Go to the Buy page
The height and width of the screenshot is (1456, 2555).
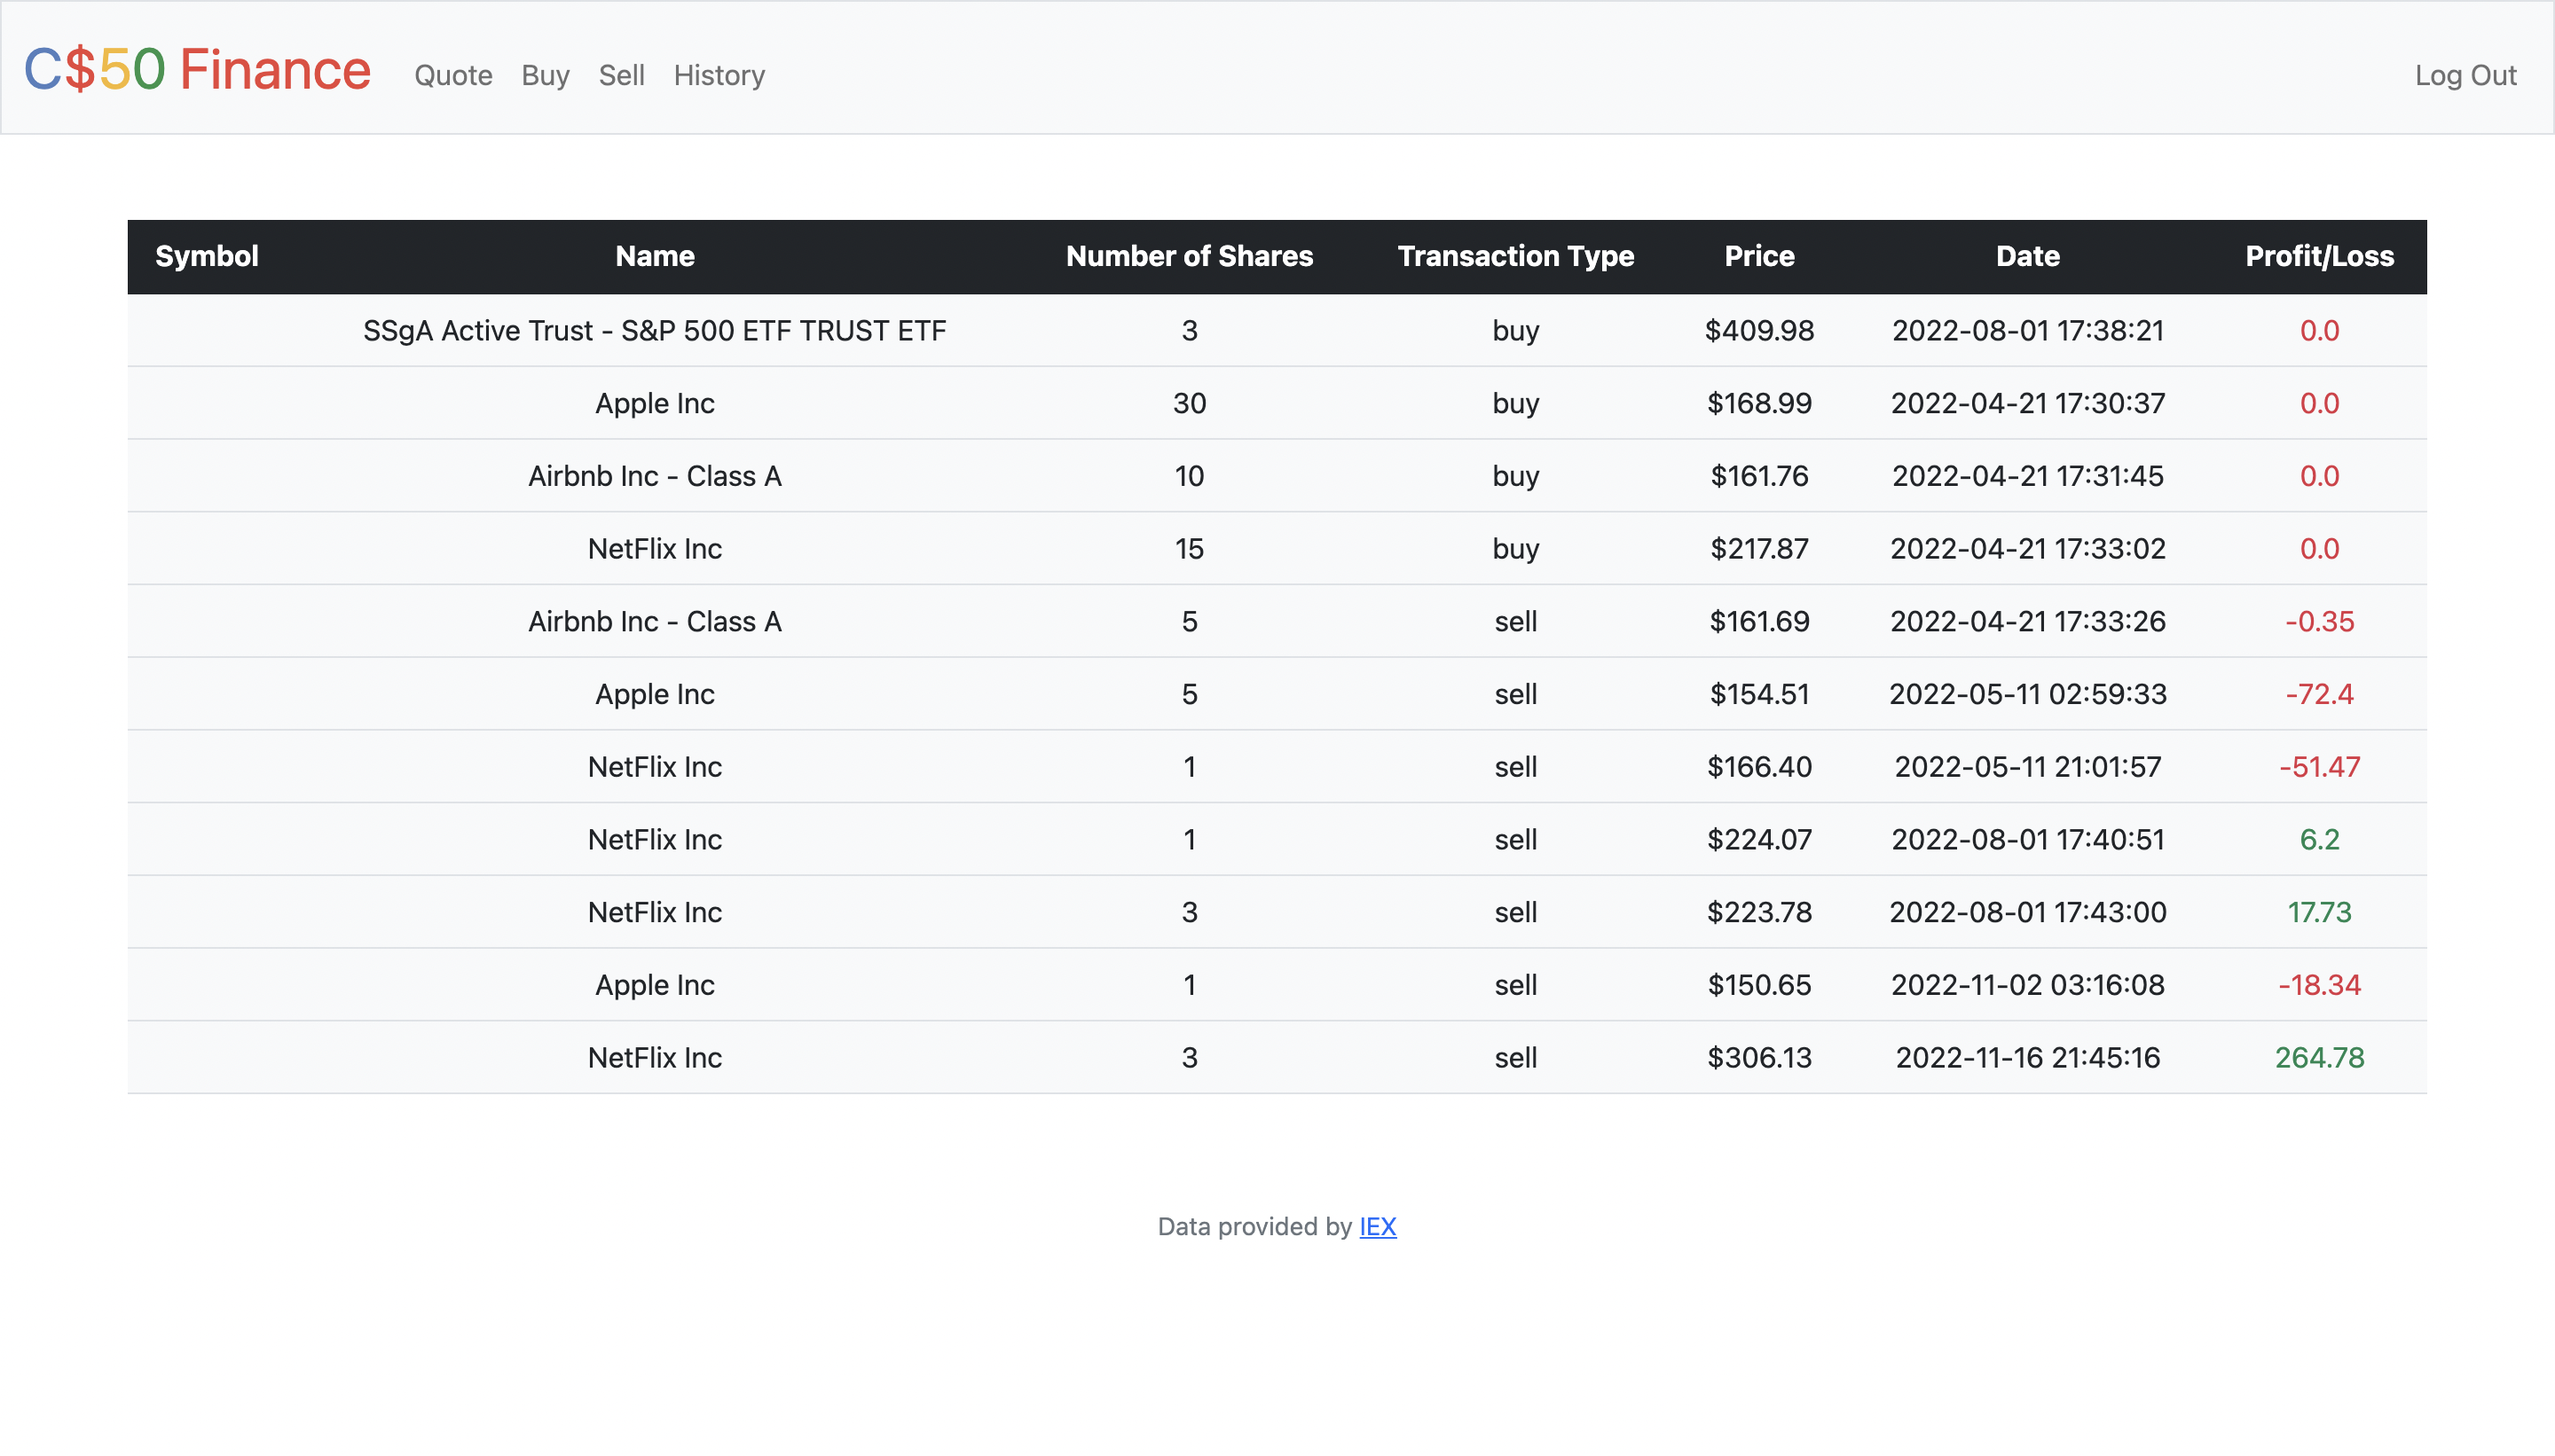546,75
